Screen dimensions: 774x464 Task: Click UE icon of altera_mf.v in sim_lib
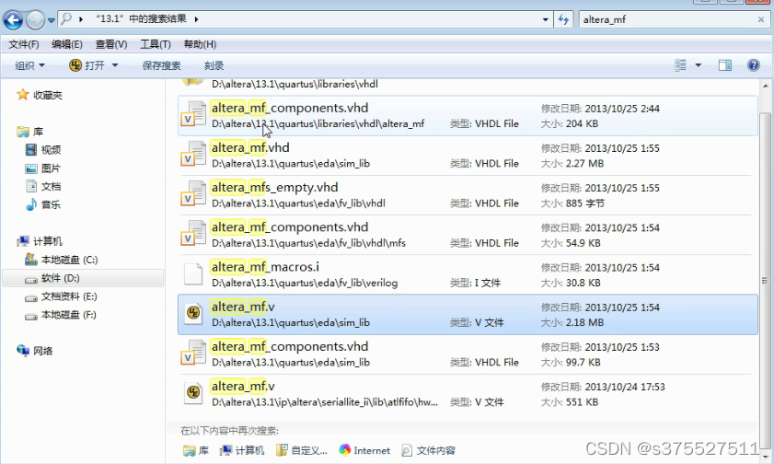[193, 313]
